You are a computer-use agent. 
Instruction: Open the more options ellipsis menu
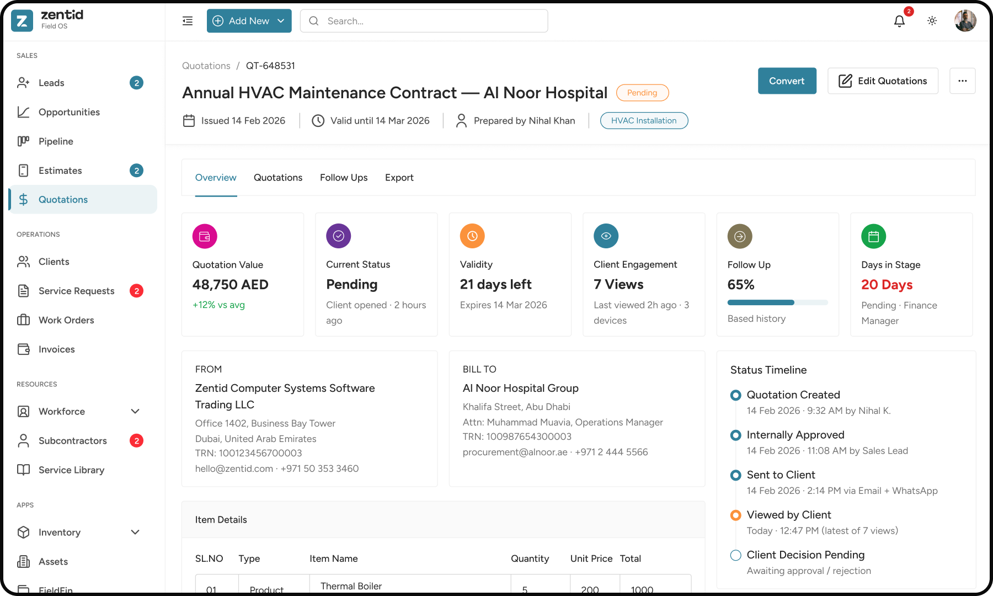pyautogui.click(x=963, y=81)
